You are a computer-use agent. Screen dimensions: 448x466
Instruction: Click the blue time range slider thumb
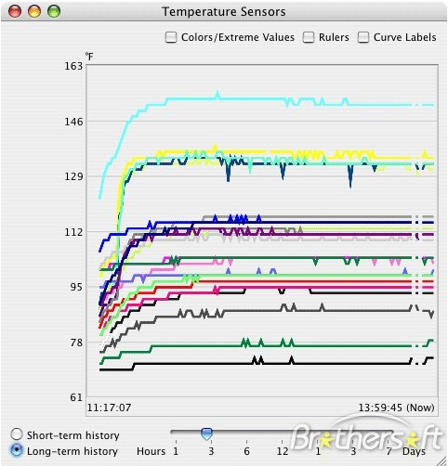pos(206,434)
